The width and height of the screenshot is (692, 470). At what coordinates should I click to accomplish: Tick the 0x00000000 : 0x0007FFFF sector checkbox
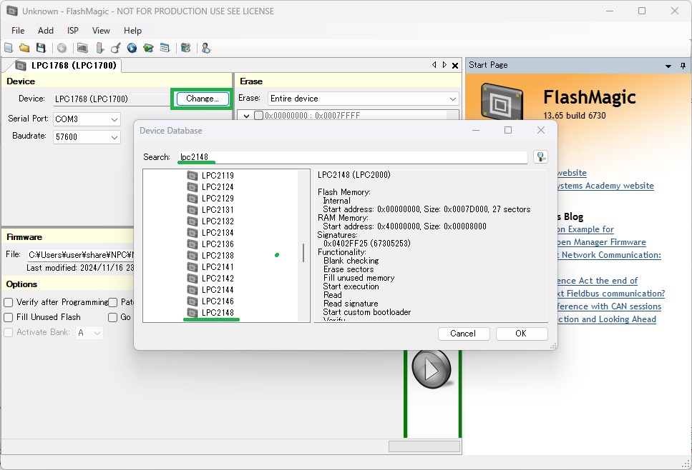258,116
